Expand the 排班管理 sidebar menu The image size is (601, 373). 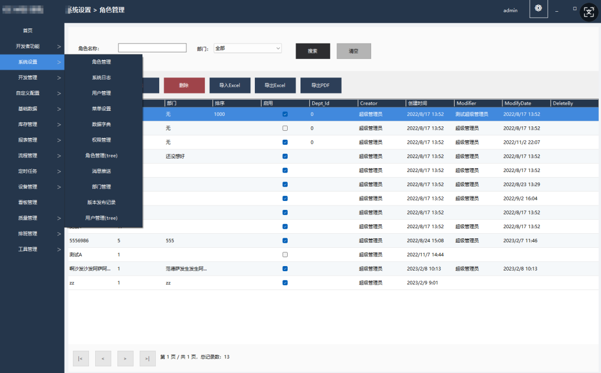pyautogui.click(x=32, y=233)
